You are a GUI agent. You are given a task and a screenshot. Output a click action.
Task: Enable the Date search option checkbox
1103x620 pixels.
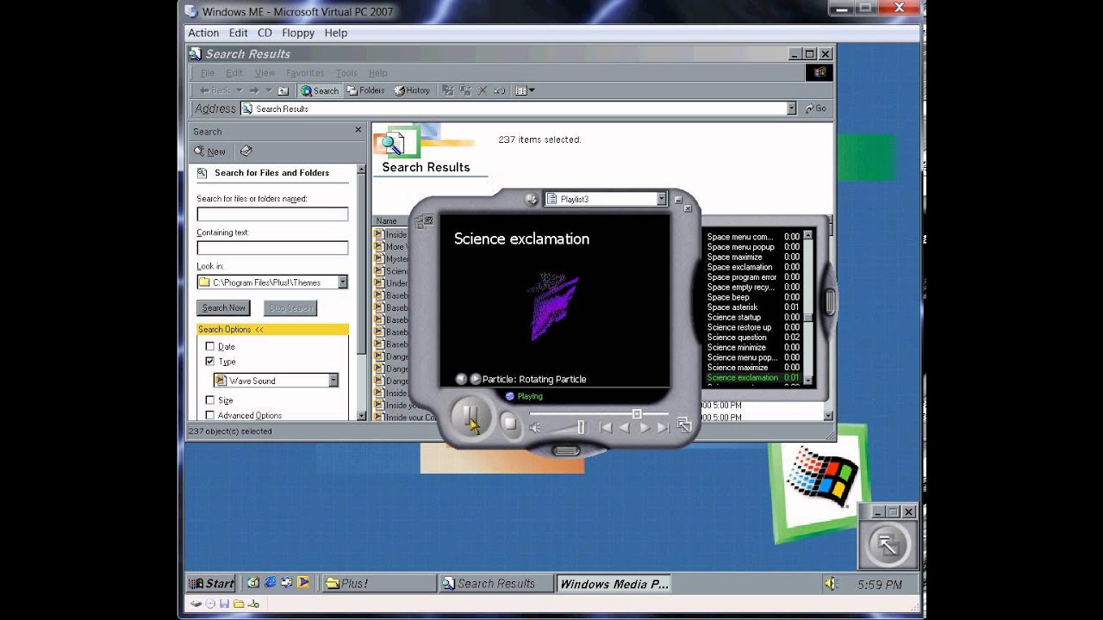pos(210,346)
